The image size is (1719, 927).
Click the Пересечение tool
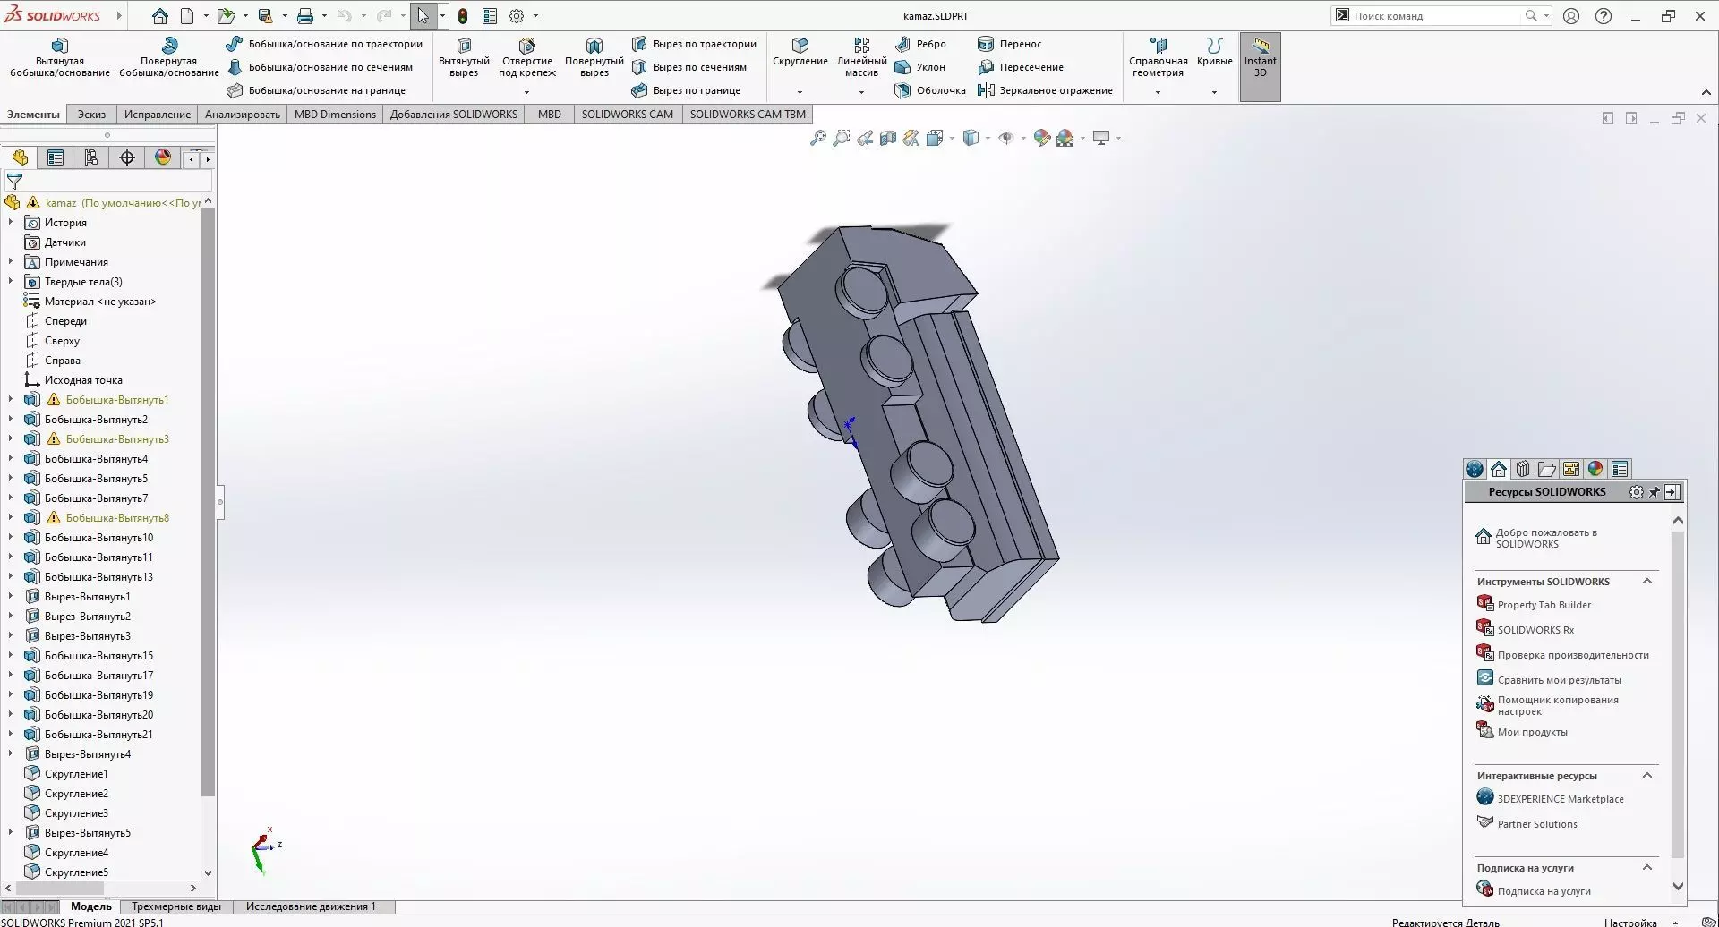tap(1021, 67)
